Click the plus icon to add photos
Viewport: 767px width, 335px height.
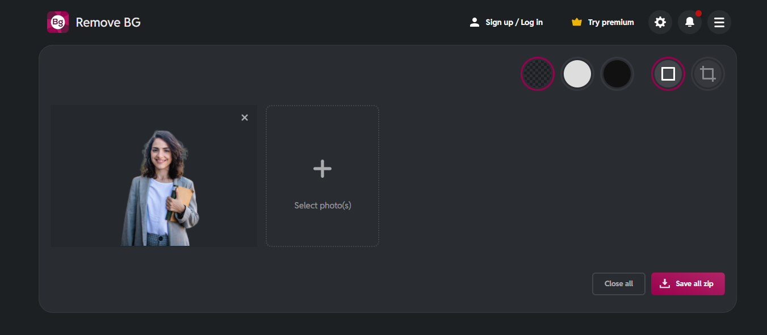click(x=322, y=169)
